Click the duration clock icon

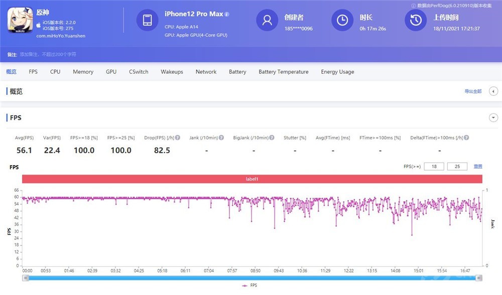(342, 20)
